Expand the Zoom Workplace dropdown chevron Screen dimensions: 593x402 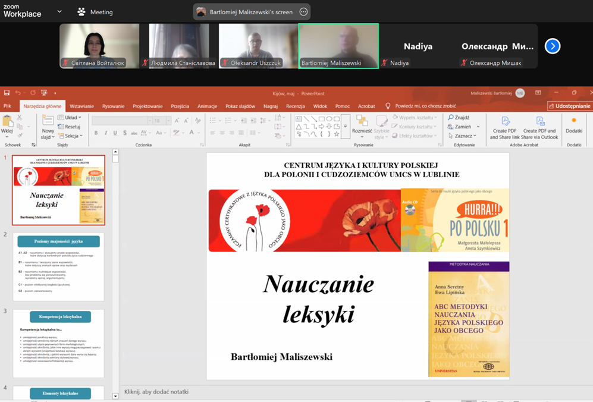pos(59,12)
